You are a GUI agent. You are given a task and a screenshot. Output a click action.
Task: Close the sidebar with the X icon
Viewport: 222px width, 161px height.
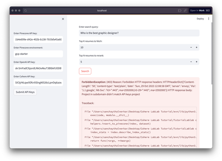63,19
